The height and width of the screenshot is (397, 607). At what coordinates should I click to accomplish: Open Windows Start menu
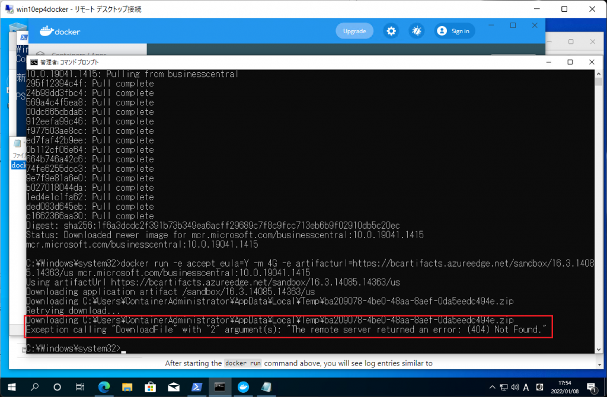(x=12, y=387)
